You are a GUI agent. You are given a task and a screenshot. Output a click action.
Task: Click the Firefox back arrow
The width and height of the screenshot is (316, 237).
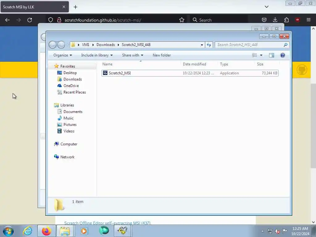pyautogui.click(x=7, y=20)
